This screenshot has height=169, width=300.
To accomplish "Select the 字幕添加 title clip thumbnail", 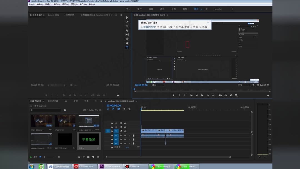I will coord(89,139).
